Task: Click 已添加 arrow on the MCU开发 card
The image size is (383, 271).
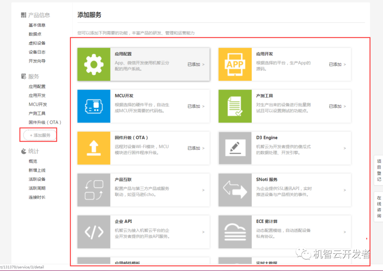Action: click(196, 106)
